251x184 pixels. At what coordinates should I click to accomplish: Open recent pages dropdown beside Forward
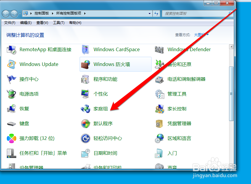tap(20, 14)
